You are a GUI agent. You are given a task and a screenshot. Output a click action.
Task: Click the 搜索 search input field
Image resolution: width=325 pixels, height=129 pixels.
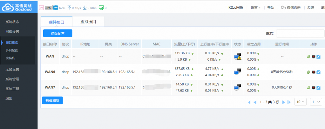[x=300, y=33]
